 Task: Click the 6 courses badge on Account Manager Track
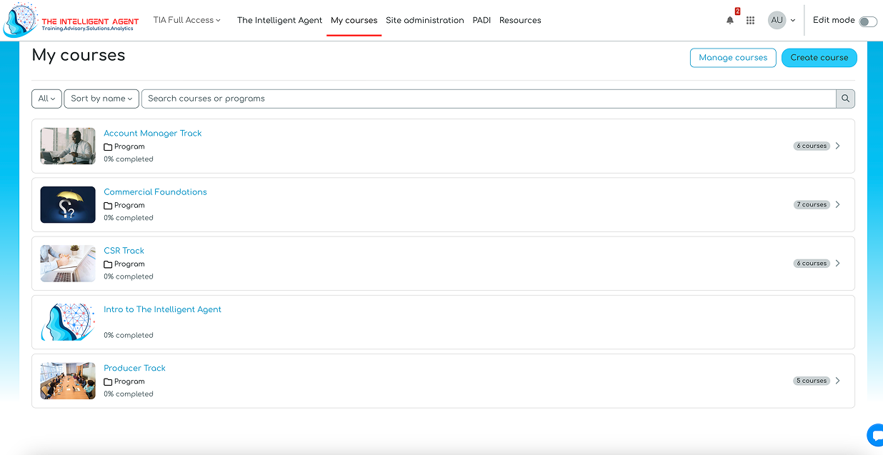coord(812,146)
